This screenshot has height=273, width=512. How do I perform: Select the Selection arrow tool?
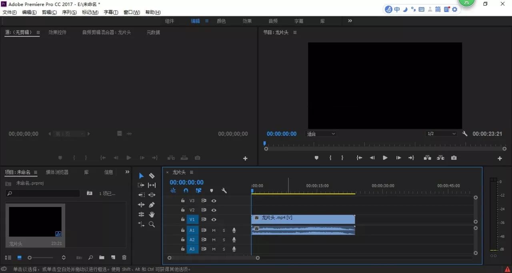pyautogui.click(x=141, y=176)
